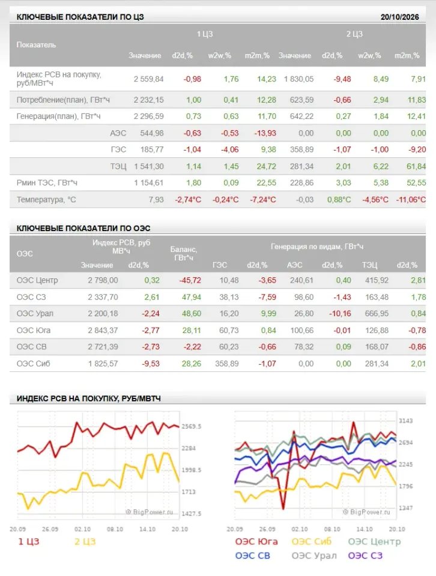Click the "ГЭС" sub-row label in first table
This screenshot has height=576, width=436.
click(x=118, y=149)
